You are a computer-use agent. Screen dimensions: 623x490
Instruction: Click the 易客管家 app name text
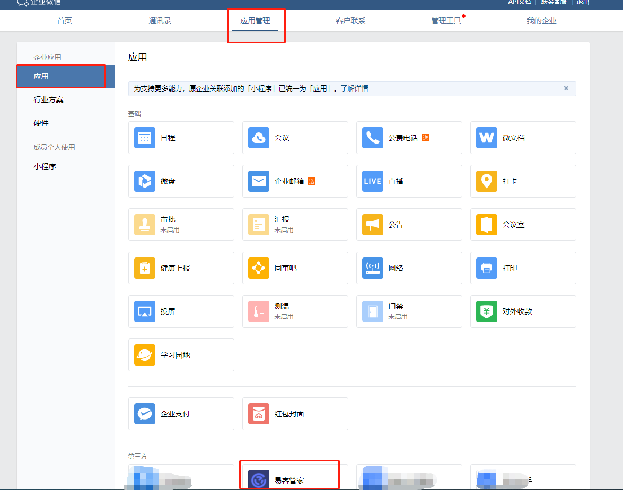[289, 480]
